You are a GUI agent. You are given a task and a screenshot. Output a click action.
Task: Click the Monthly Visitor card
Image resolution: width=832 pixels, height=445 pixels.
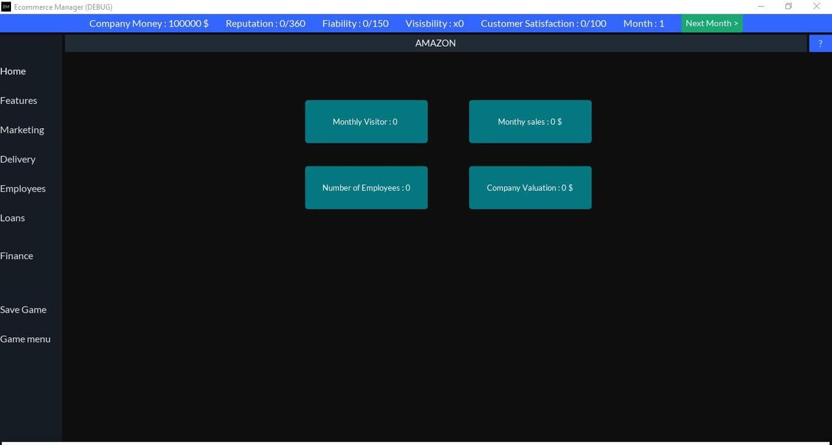366,121
